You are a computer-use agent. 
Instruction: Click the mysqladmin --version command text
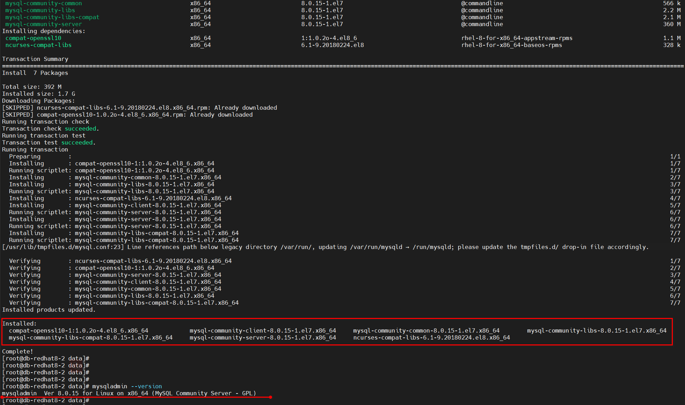click(127, 386)
